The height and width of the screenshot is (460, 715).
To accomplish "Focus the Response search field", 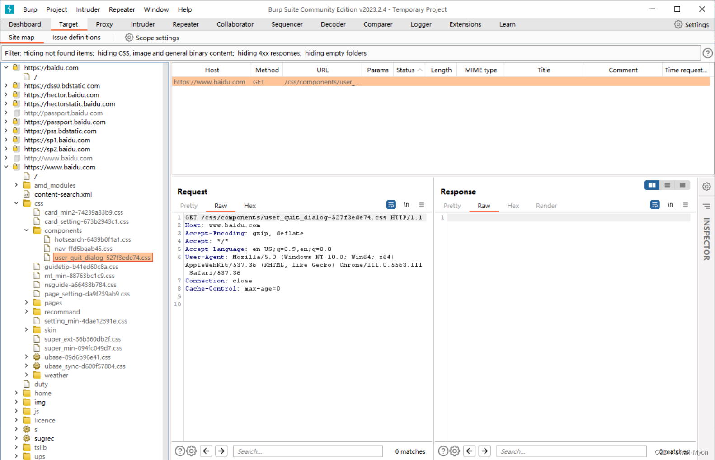I will (571, 451).
